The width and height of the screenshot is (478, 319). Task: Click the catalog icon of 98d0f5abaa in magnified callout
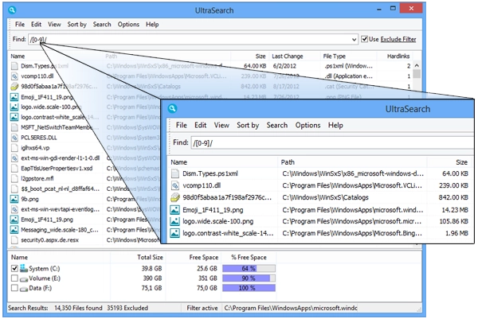pos(175,197)
